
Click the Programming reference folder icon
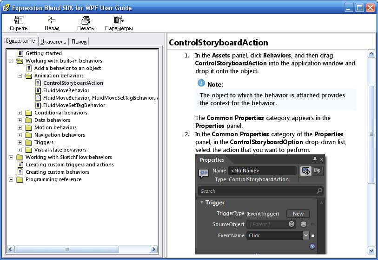click(20, 179)
